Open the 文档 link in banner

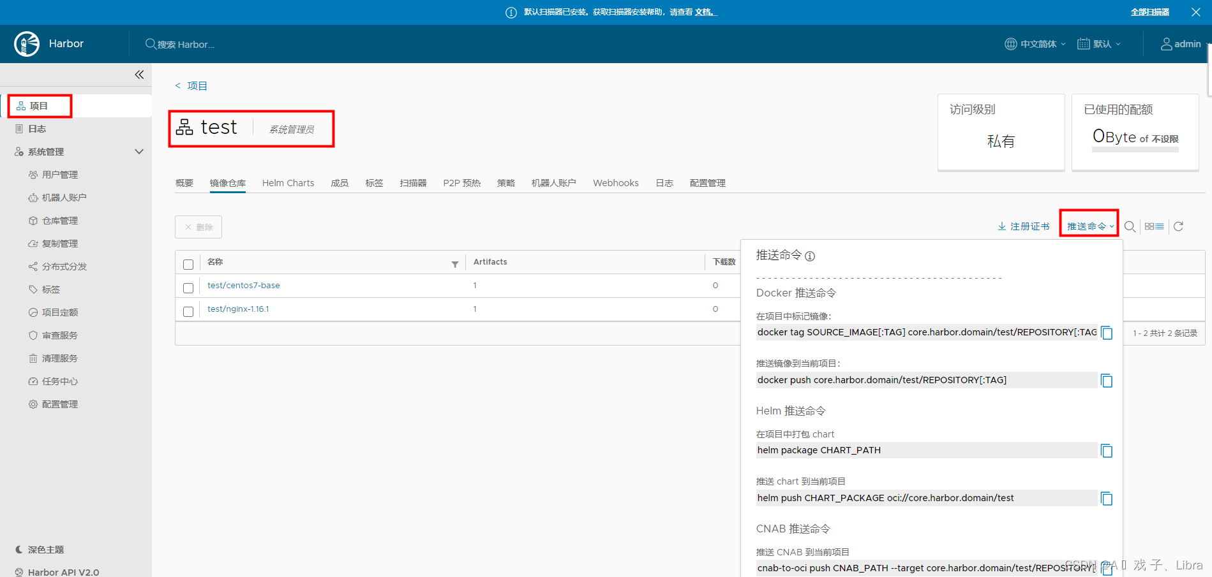point(705,12)
